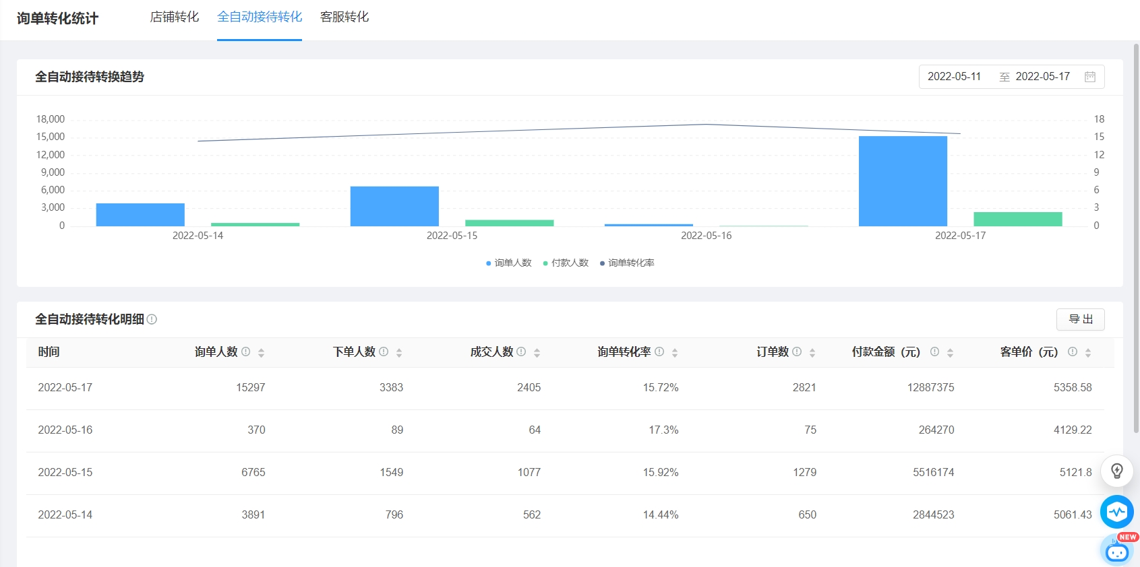Show info tooltip for 成交人数 column

coord(521,352)
